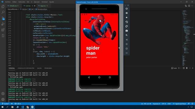Click emulator volume up icon
The image size is (195, 109).
127,13
